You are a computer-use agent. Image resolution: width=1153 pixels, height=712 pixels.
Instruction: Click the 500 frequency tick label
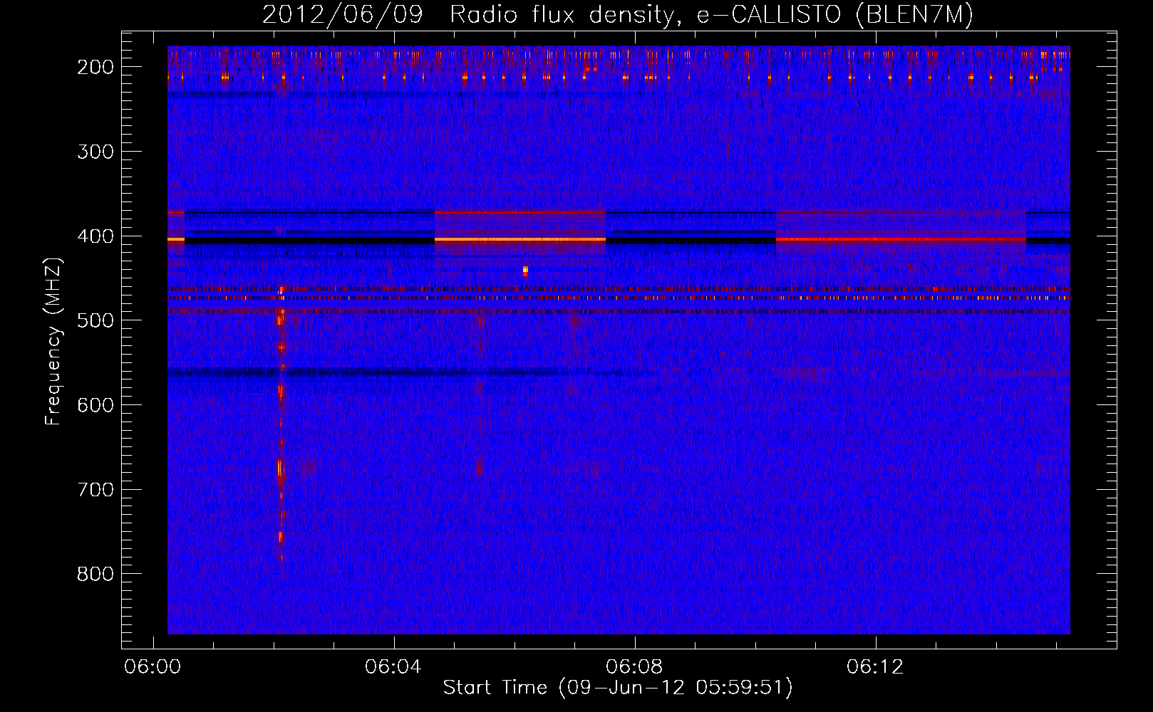[95, 320]
